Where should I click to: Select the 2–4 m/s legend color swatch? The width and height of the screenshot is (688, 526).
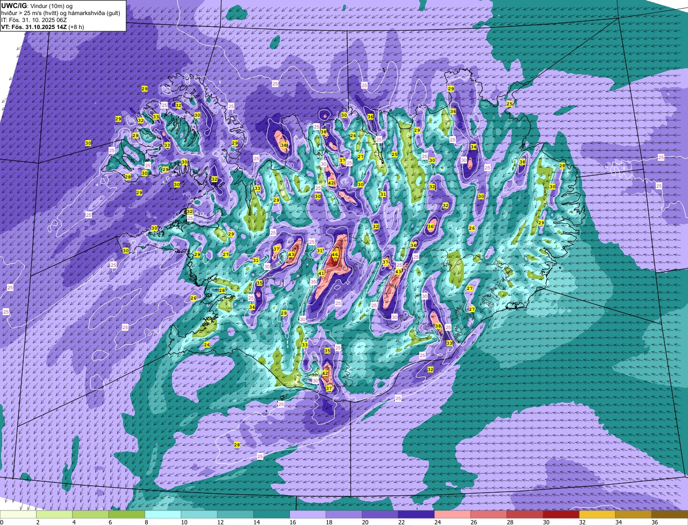click(x=54, y=515)
